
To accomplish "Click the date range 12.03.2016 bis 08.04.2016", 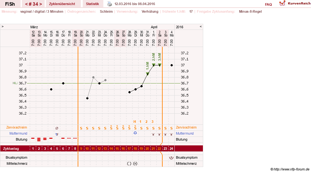I will click(x=135, y=4).
